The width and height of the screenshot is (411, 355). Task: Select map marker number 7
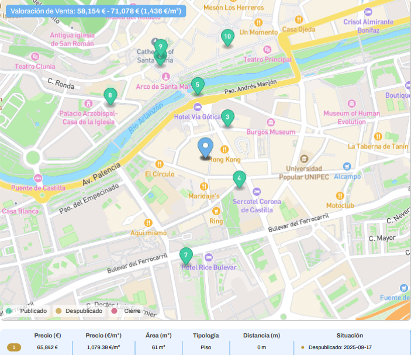(x=186, y=256)
